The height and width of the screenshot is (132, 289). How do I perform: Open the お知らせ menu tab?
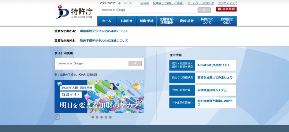pos(127,21)
